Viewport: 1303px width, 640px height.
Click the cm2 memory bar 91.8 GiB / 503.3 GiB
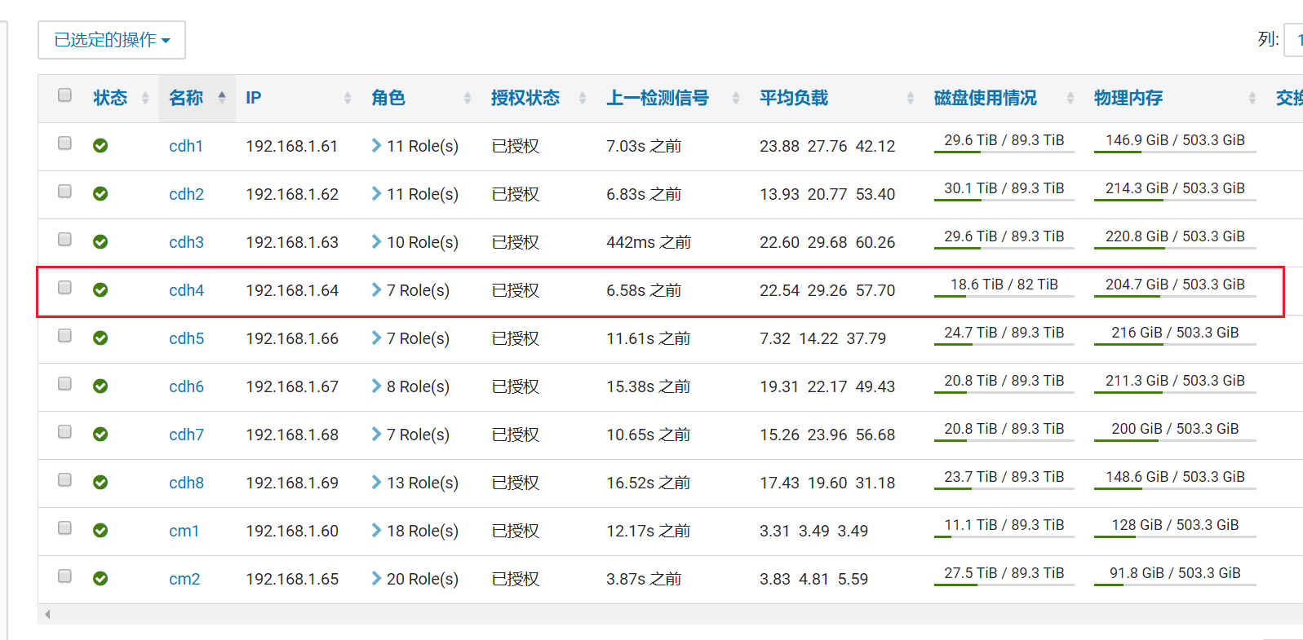pyautogui.click(x=1175, y=575)
